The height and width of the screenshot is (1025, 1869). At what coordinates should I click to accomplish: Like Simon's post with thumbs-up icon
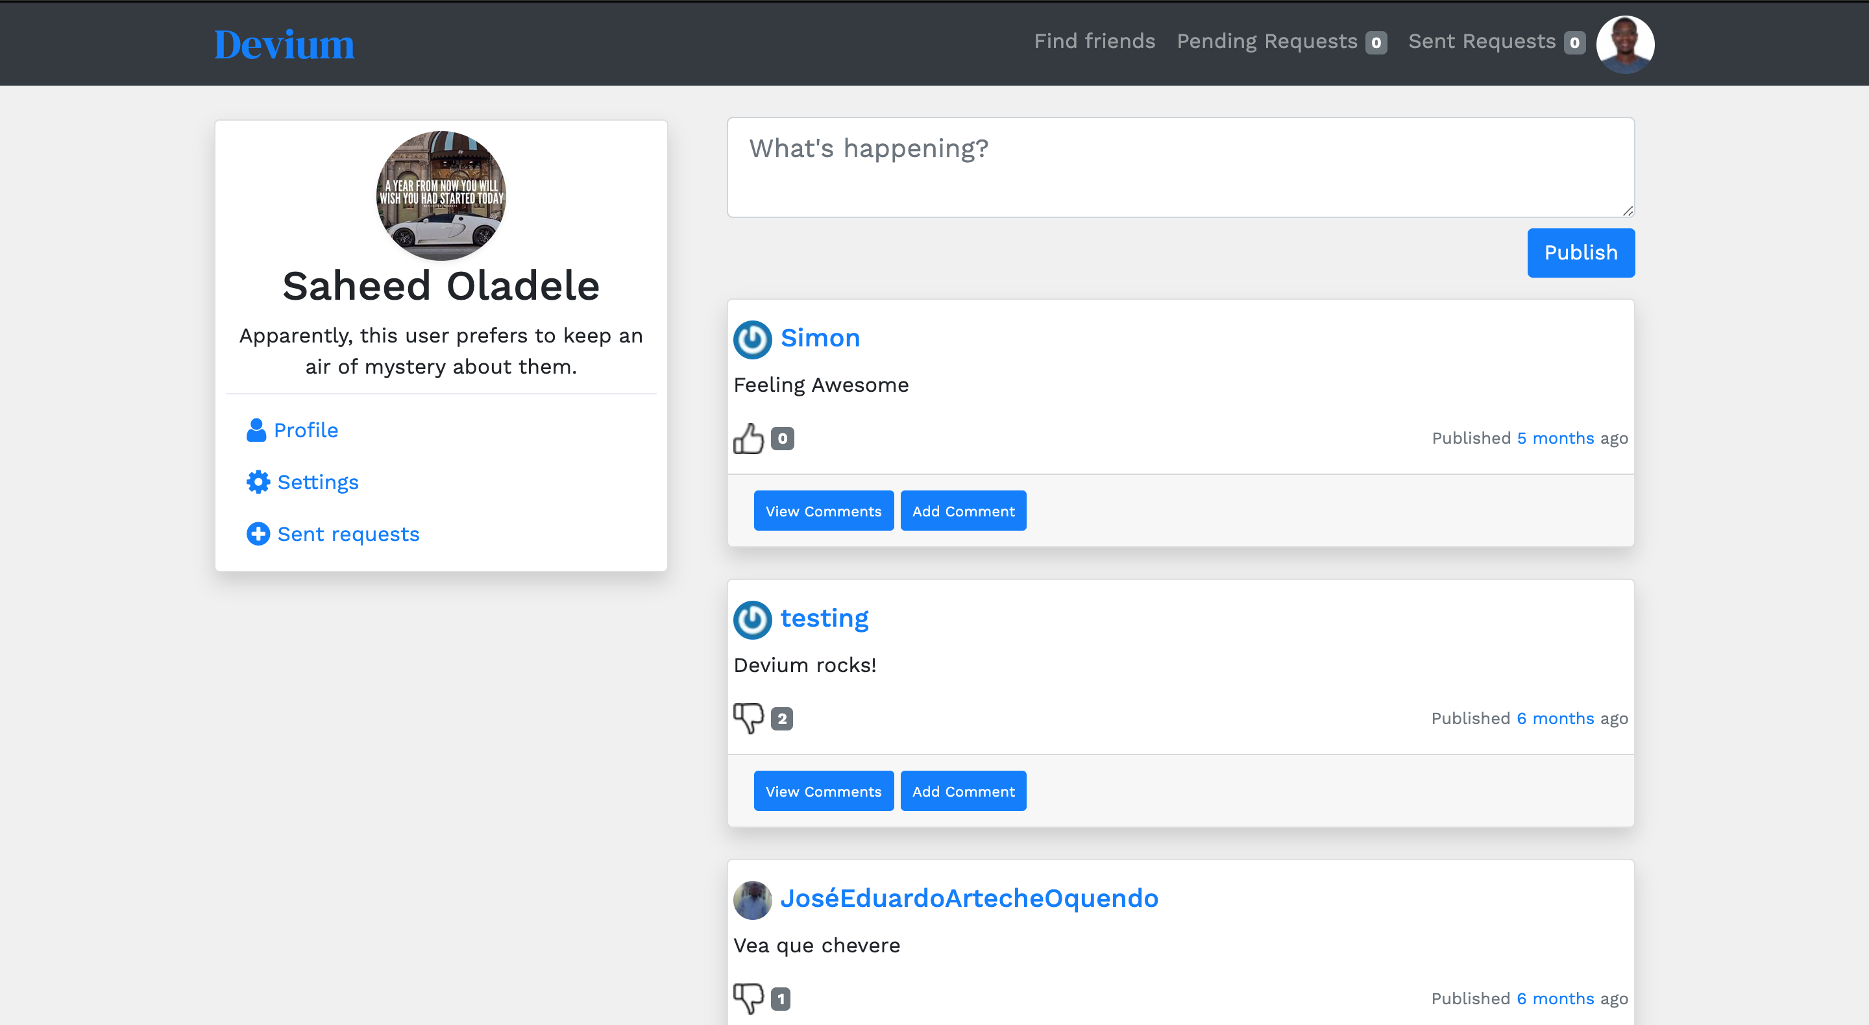click(748, 438)
